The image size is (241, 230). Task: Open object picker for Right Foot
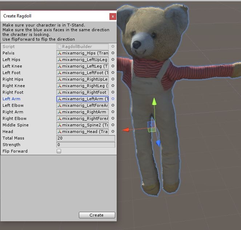pyautogui.click(x=113, y=92)
